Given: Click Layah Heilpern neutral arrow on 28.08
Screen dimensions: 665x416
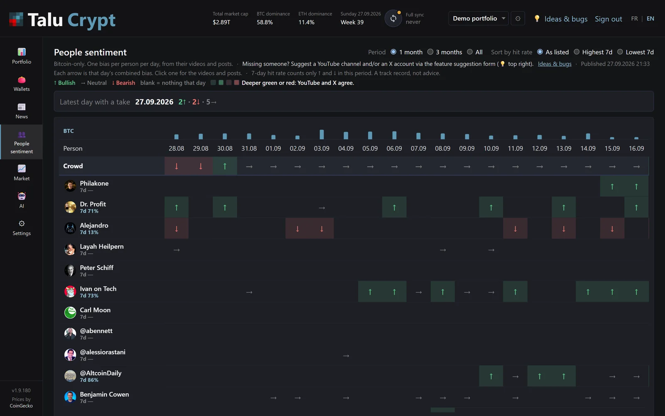Looking at the screenshot, I should coord(177,250).
